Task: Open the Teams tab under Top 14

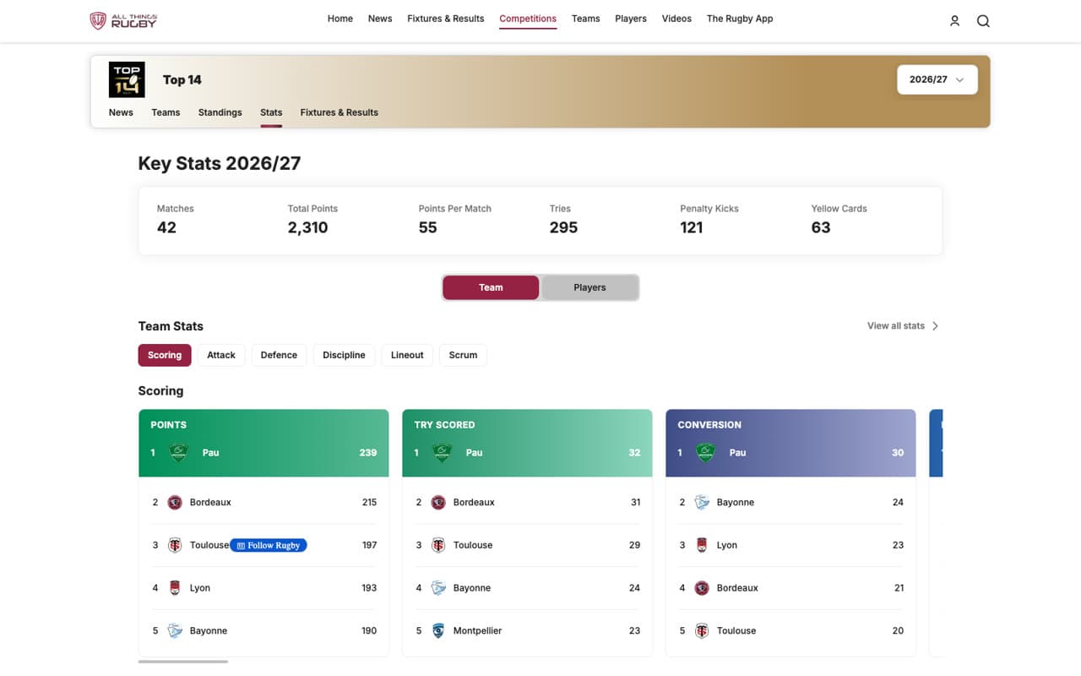Action: tap(166, 112)
